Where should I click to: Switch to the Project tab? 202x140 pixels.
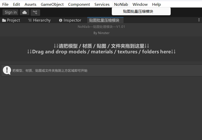11,20
